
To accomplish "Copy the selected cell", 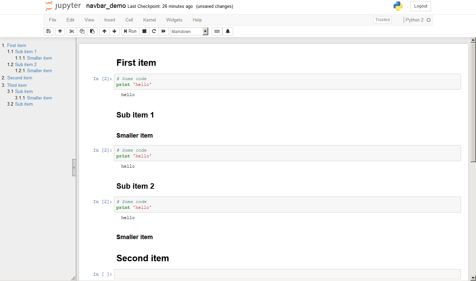I will tap(82, 31).
